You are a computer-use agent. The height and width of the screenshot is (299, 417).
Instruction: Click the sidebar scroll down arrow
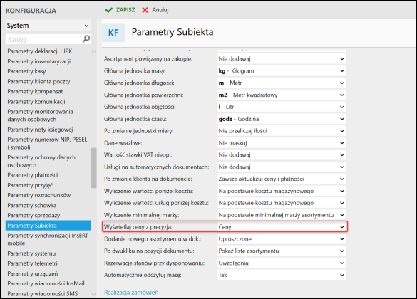point(93,294)
